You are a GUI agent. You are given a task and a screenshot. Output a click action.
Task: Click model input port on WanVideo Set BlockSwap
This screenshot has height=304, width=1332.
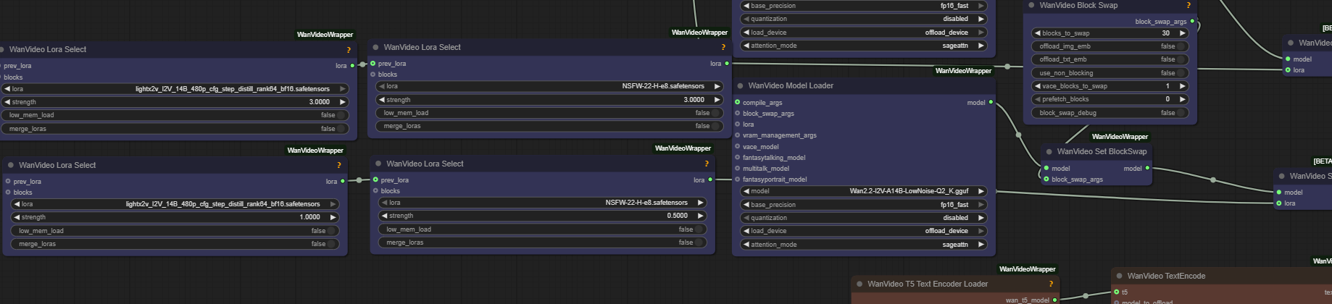point(1046,168)
